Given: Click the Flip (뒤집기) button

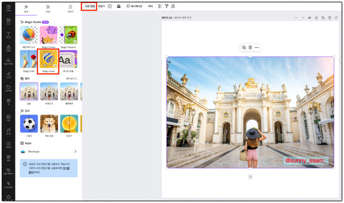Looking at the screenshot, I should point(101,6).
